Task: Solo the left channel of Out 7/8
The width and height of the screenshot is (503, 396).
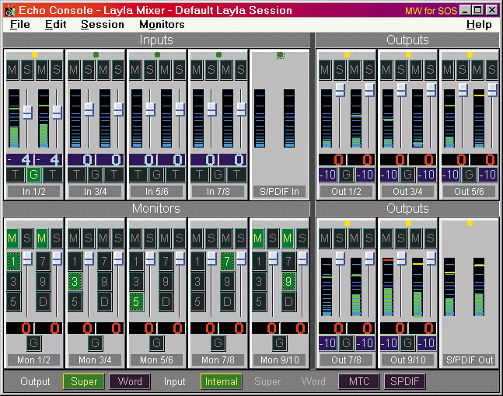Action: 338,238
